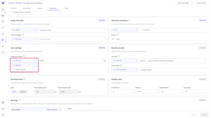Open the Conveyor drives profile dropdown
This screenshot has height=118, width=211.
pyautogui.click(x=72, y=30)
